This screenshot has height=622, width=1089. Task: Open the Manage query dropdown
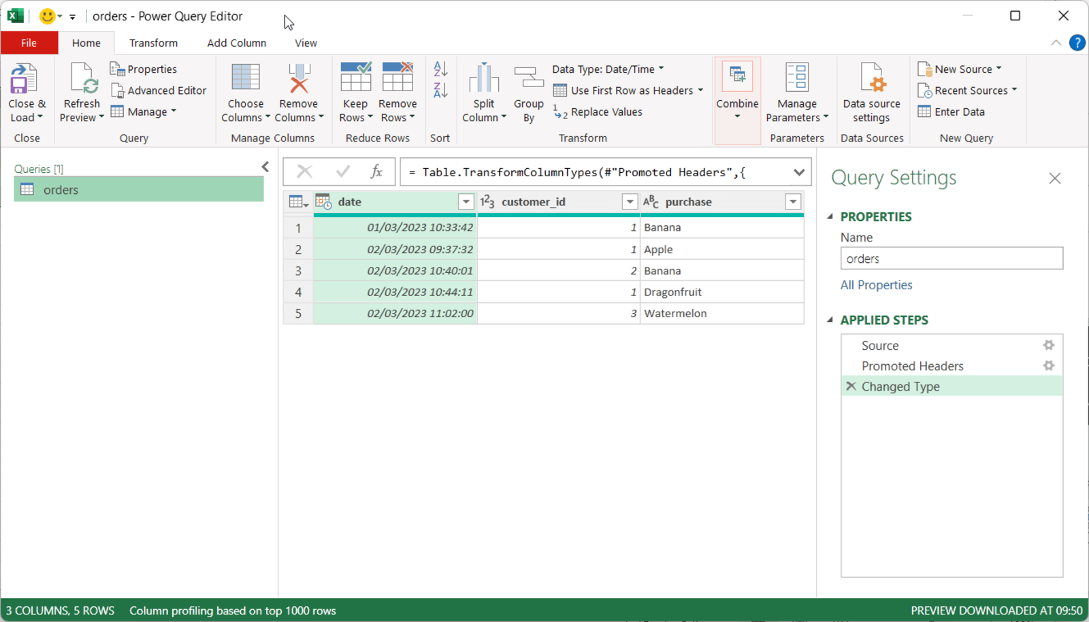[x=144, y=112]
